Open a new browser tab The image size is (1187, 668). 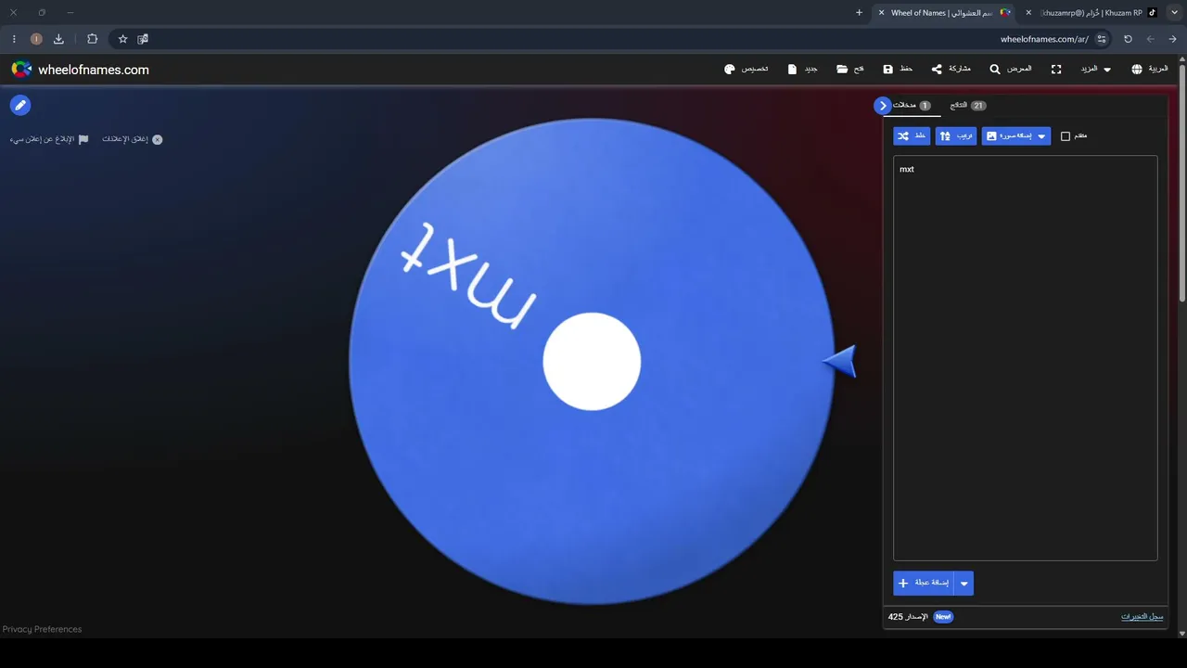[x=859, y=13]
